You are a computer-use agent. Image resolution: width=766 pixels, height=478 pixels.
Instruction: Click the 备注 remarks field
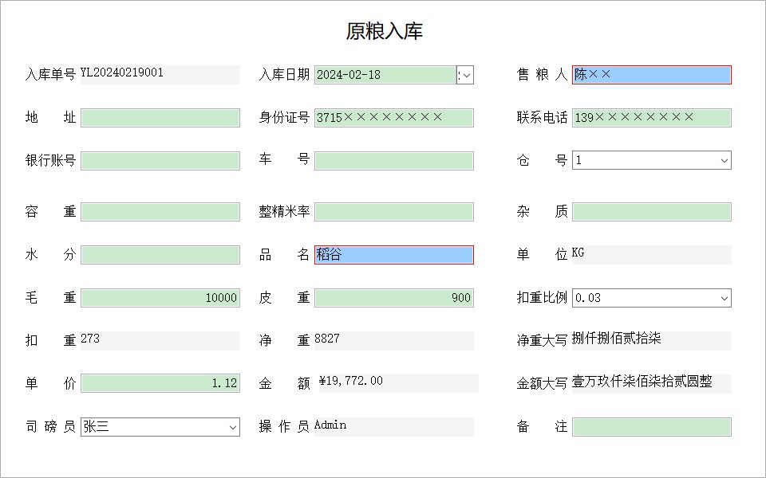click(x=652, y=427)
